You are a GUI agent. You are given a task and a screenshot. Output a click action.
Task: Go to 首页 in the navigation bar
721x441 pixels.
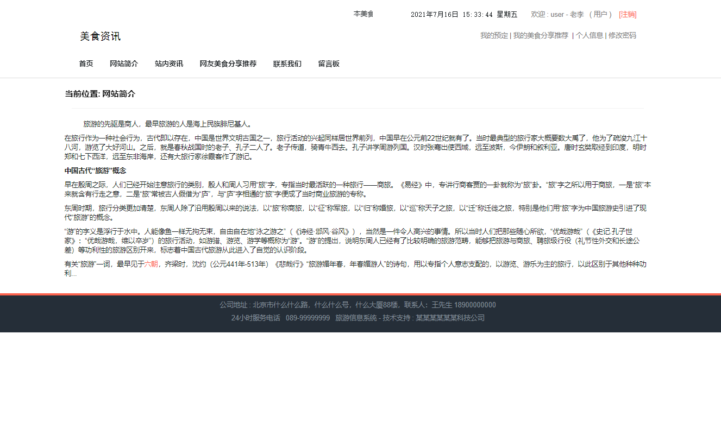[86, 64]
